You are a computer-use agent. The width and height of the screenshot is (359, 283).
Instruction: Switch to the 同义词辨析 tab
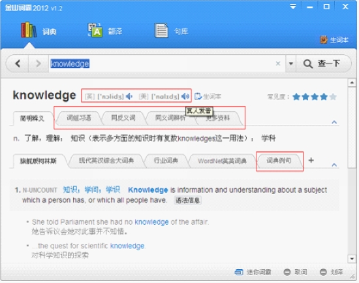pos(170,118)
